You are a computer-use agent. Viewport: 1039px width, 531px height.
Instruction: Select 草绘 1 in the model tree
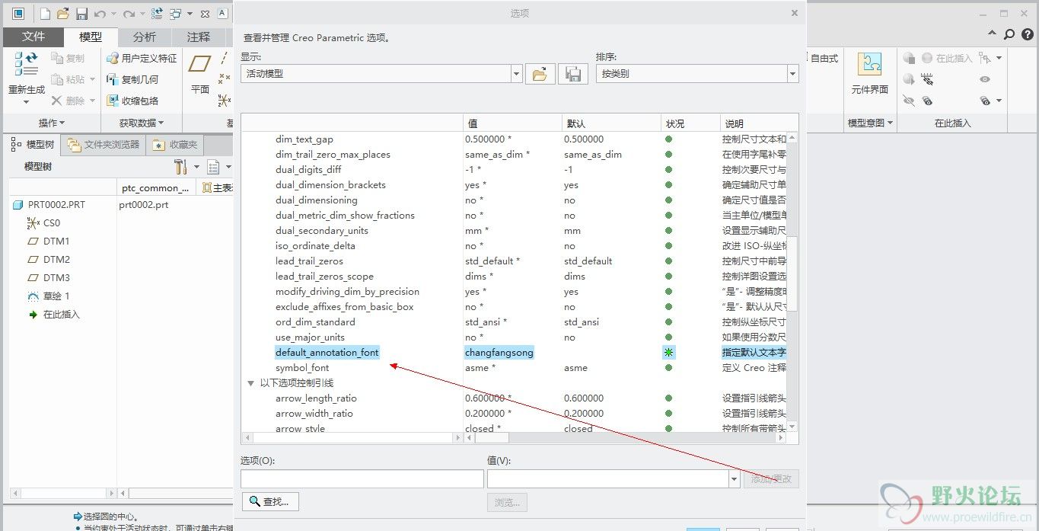[48, 296]
